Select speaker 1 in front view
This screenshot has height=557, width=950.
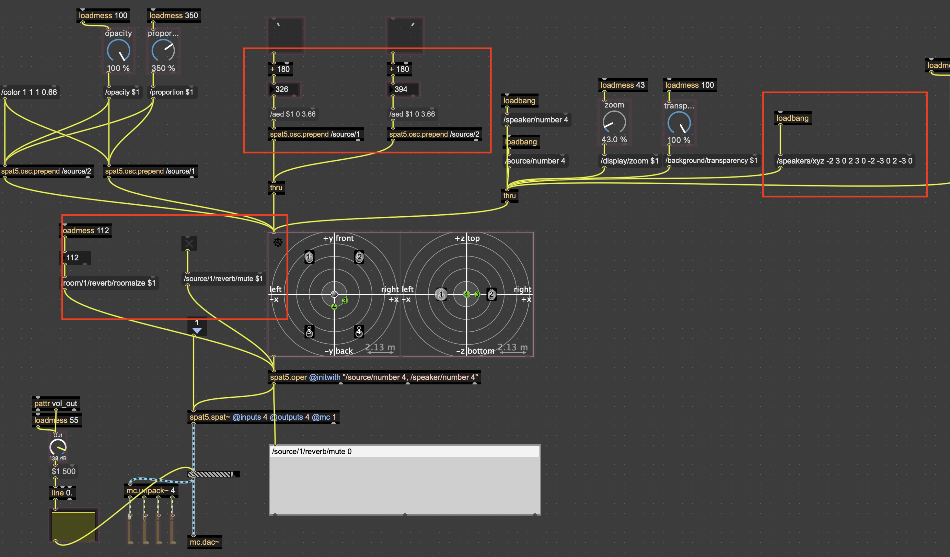point(309,257)
